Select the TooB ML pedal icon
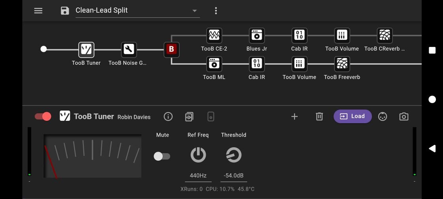 click(x=214, y=64)
